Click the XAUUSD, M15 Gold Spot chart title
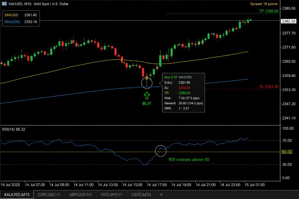Image resolution: width=299 pixels, height=199 pixels. point(38,4)
